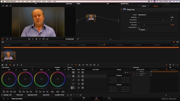Toggle the viewer audio mute icon
180x101 pixels.
coord(11,39)
